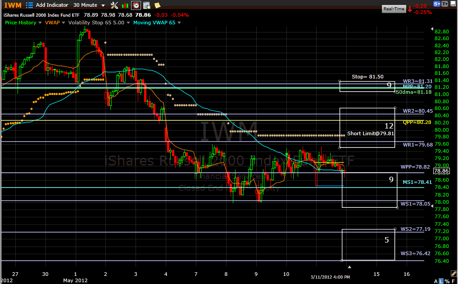This screenshot has width=458, height=284.
Task: Click the 76.40 price scale value
Action: 442,261
